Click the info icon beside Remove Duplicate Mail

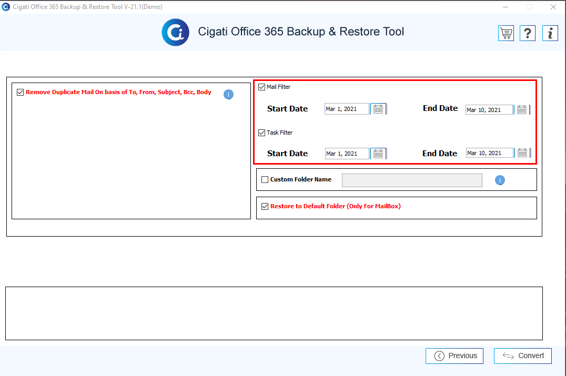(x=228, y=95)
